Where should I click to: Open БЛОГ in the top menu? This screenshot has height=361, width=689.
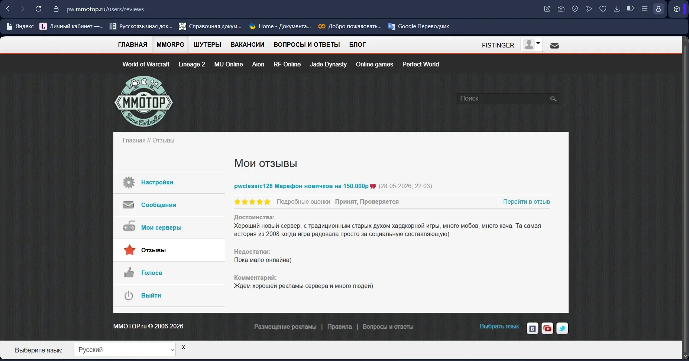pyautogui.click(x=358, y=45)
